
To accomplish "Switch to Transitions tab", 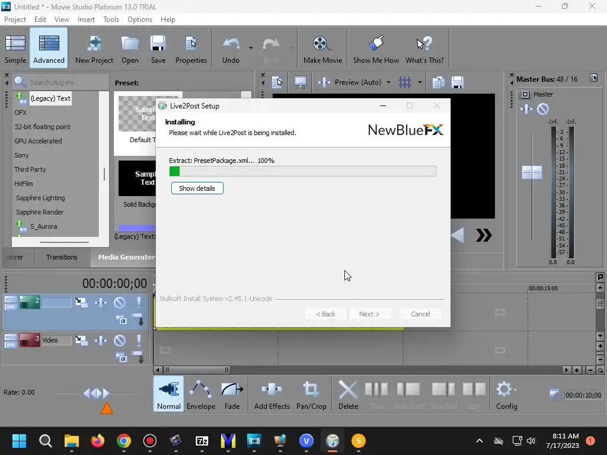I will (x=62, y=257).
